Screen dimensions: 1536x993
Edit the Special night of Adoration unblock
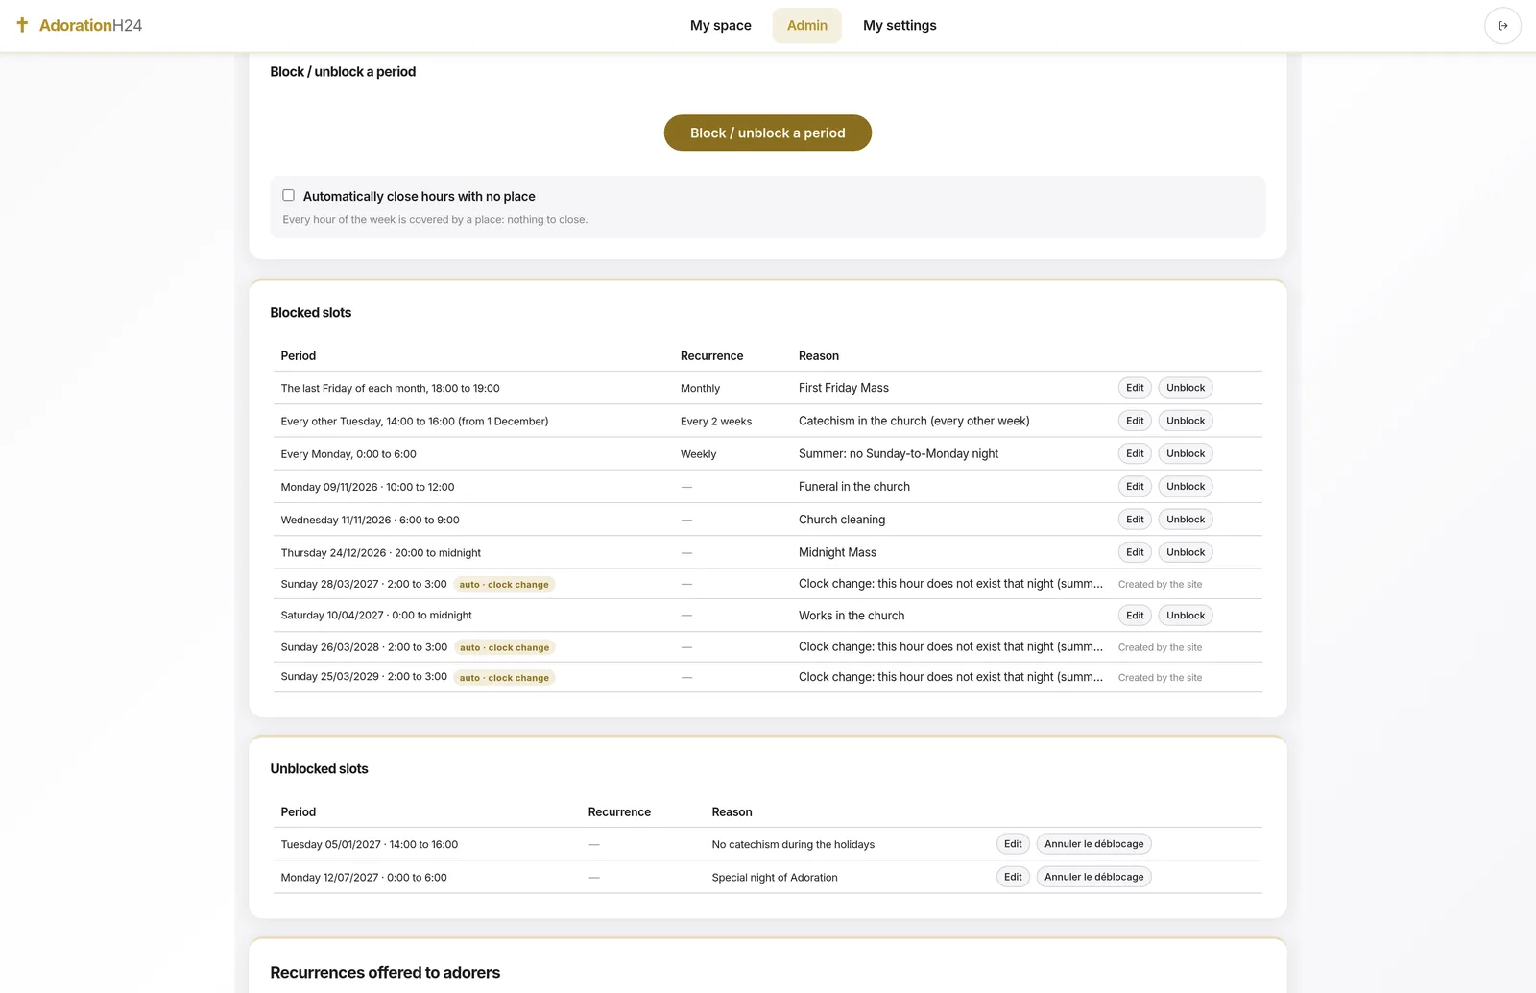(x=1013, y=877)
